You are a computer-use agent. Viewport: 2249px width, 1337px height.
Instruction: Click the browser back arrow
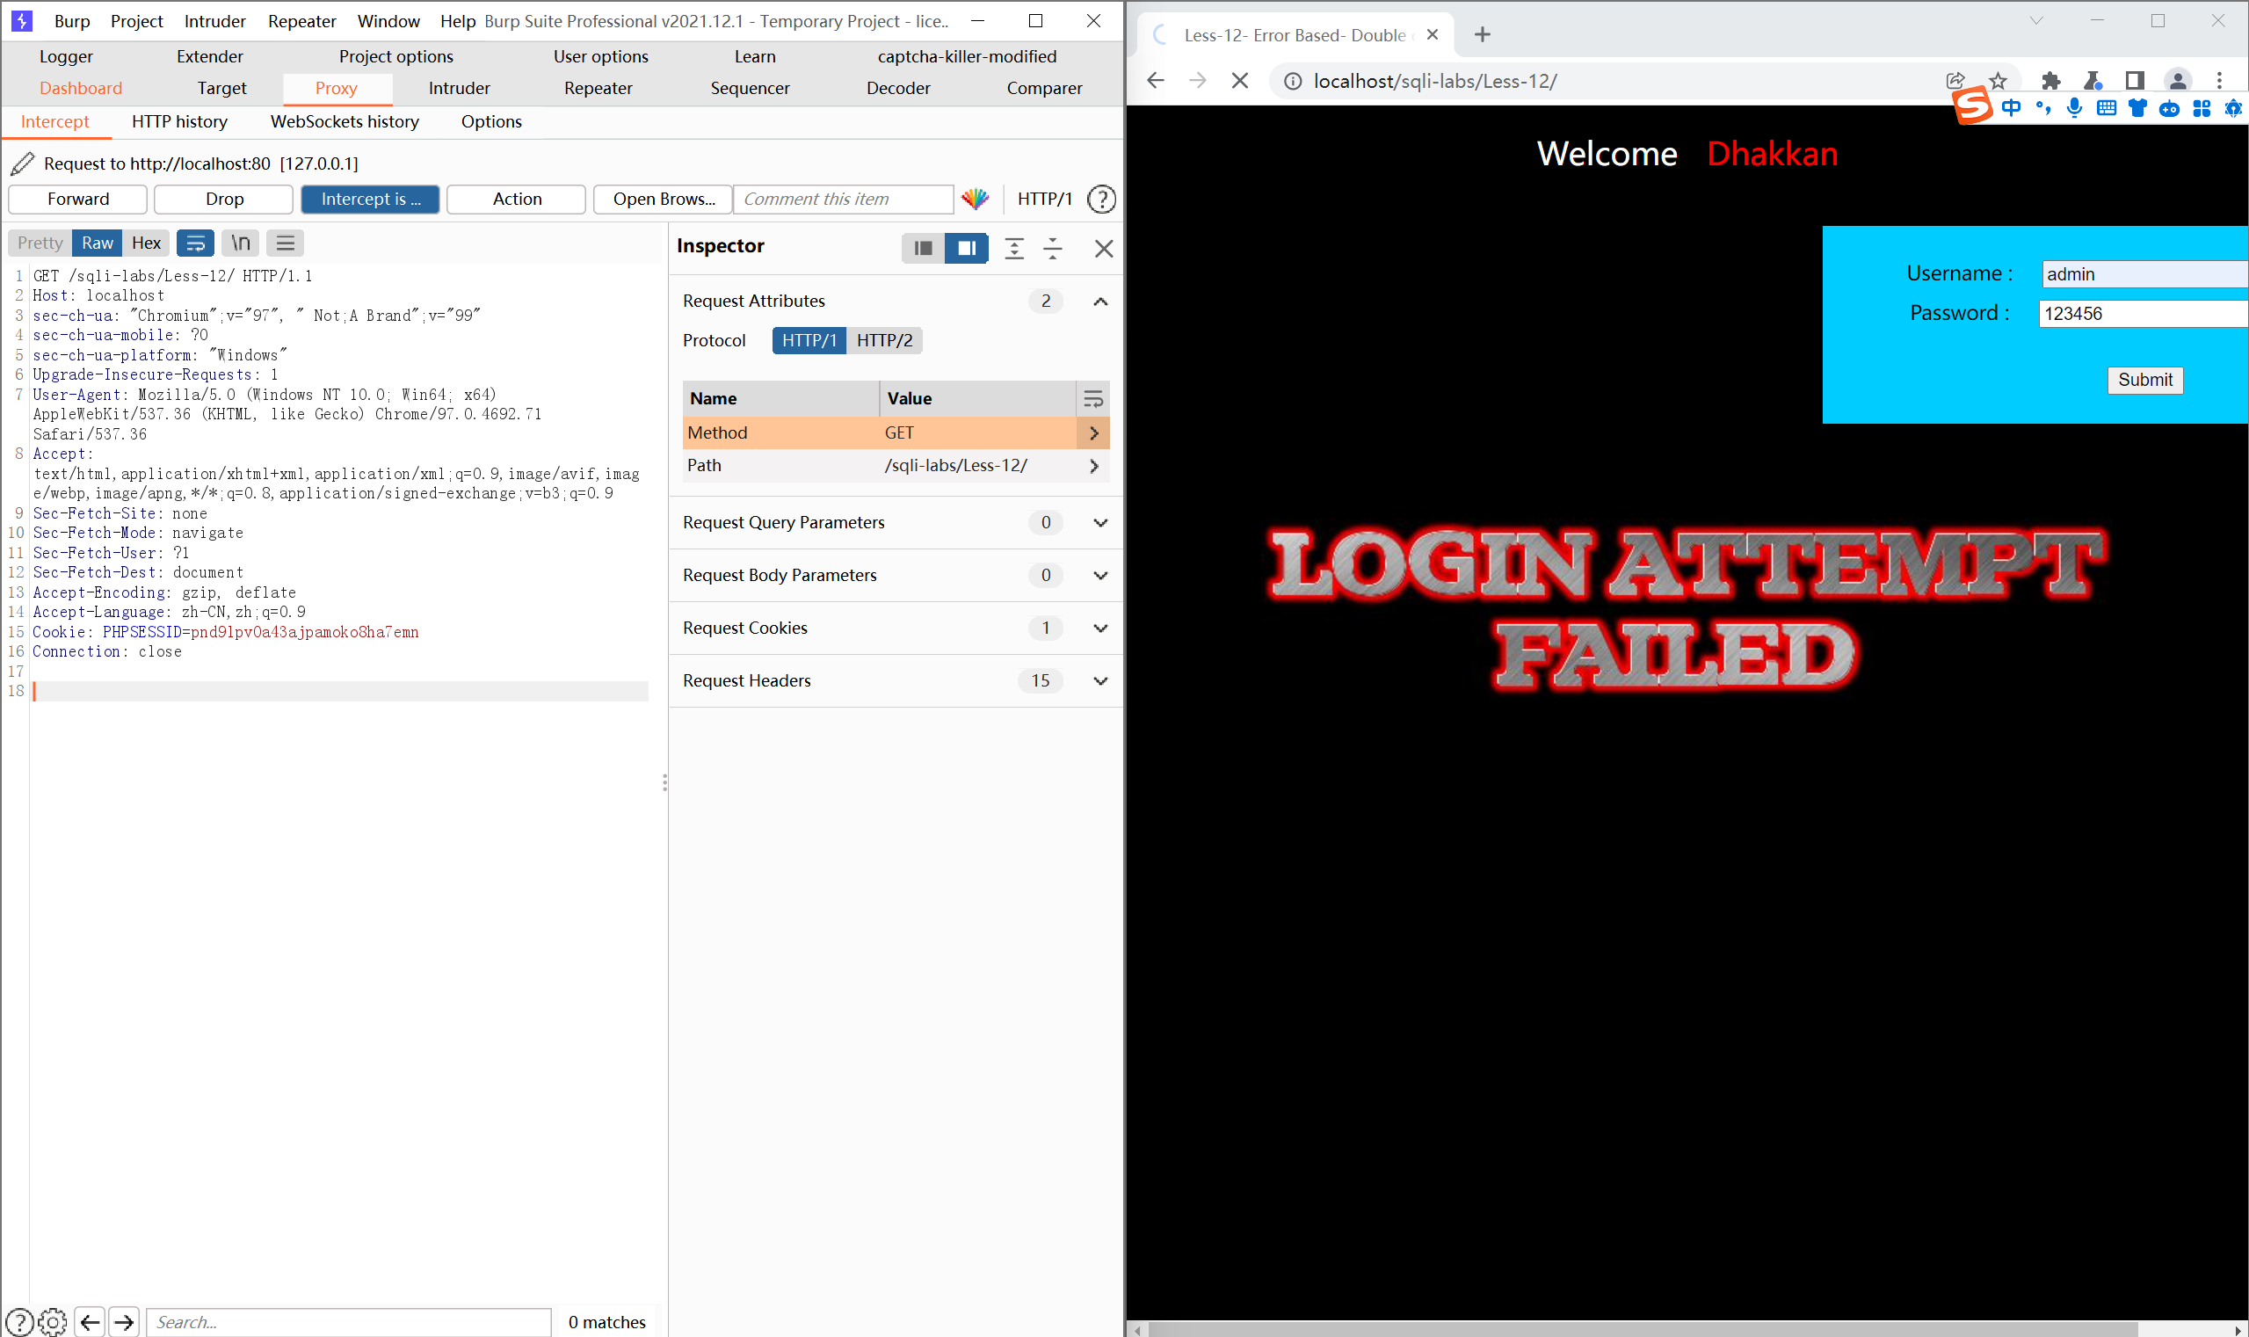[1156, 81]
